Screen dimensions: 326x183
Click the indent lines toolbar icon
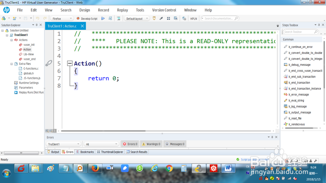119,19
